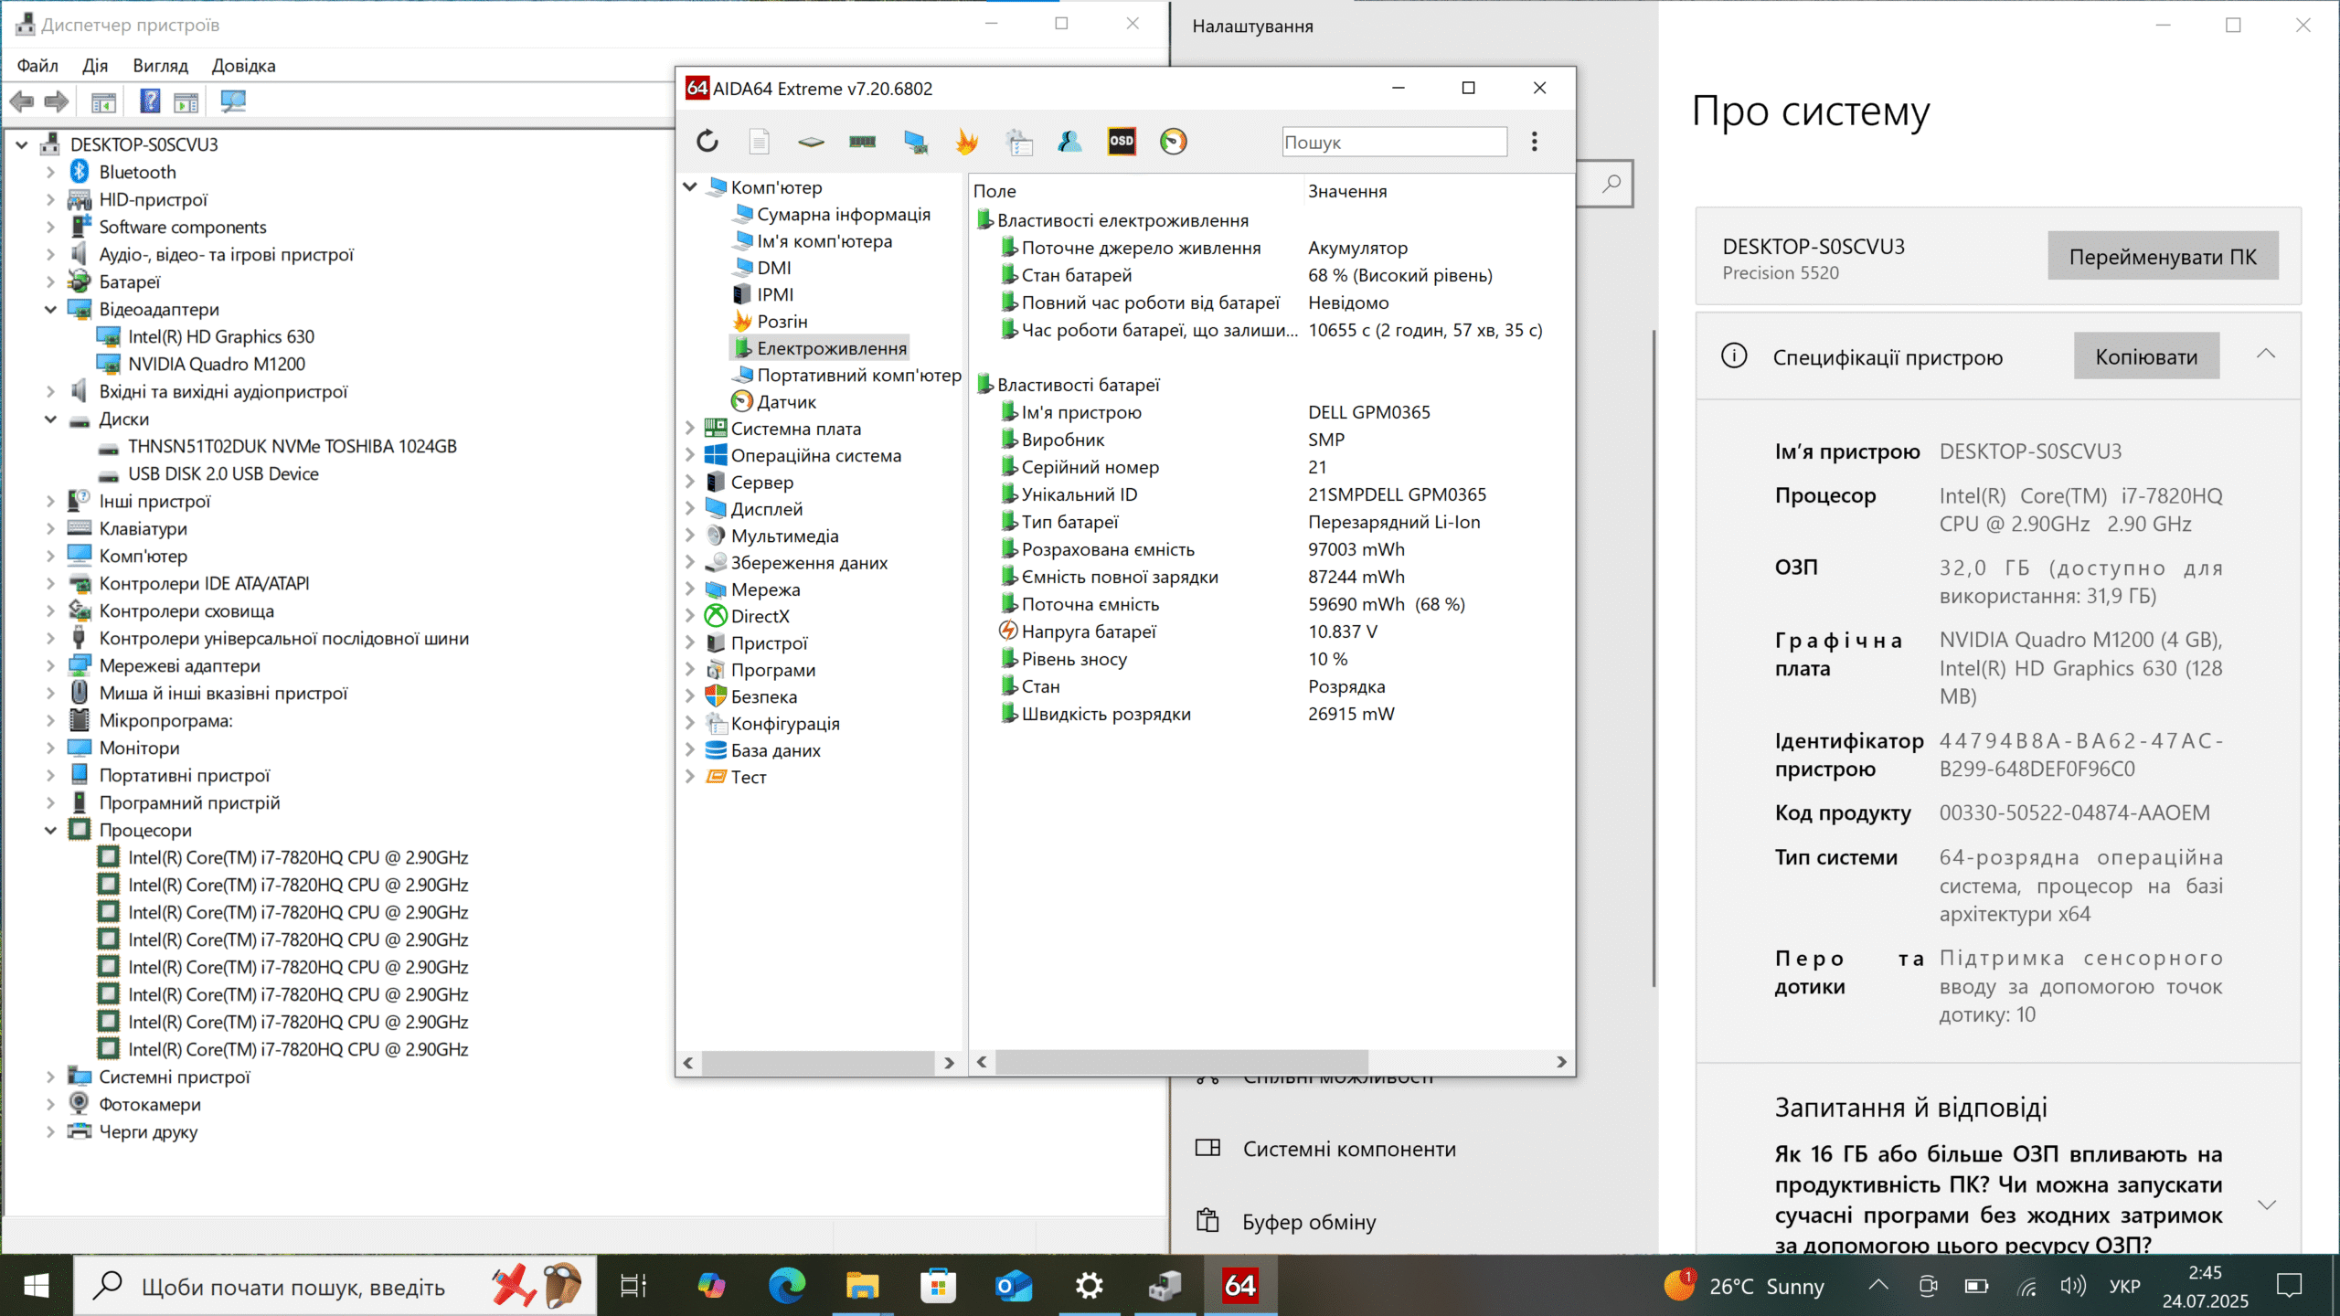Click the battery icon in system tray
Viewport: 2340px width, 1316px height.
[x=1977, y=1287]
